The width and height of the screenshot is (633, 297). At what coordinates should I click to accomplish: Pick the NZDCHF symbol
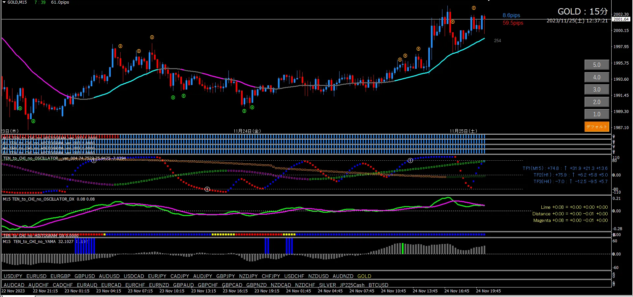pyautogui.click(x=305, y=285)
